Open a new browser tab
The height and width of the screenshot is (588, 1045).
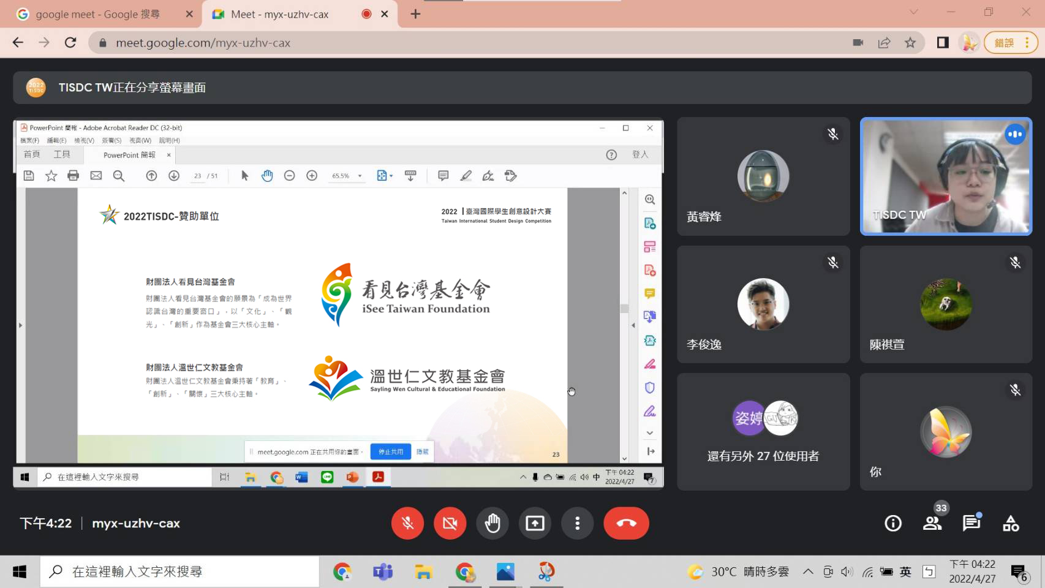point(415,14)
